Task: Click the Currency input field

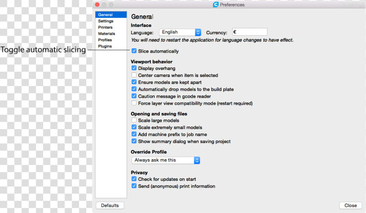Action: [x=250, y=32]
